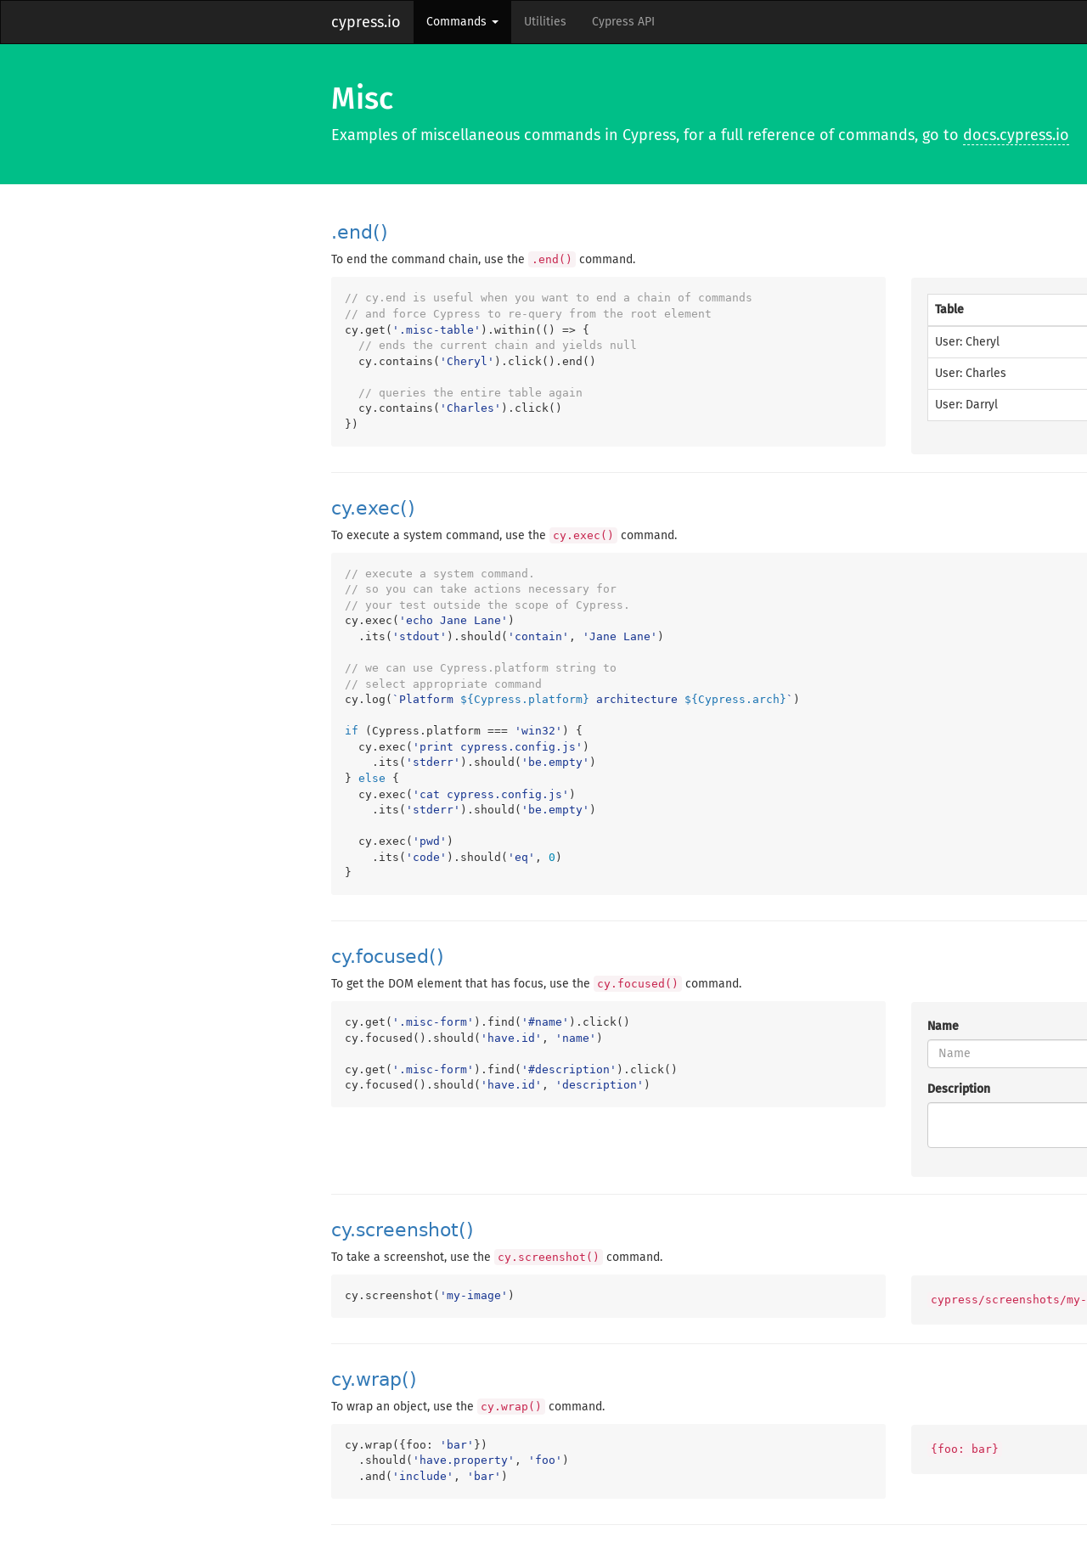Click the User: Darryl table row
Image resolution: width=1087 pixels, height=1542 pixels.
click(1007, 404)
